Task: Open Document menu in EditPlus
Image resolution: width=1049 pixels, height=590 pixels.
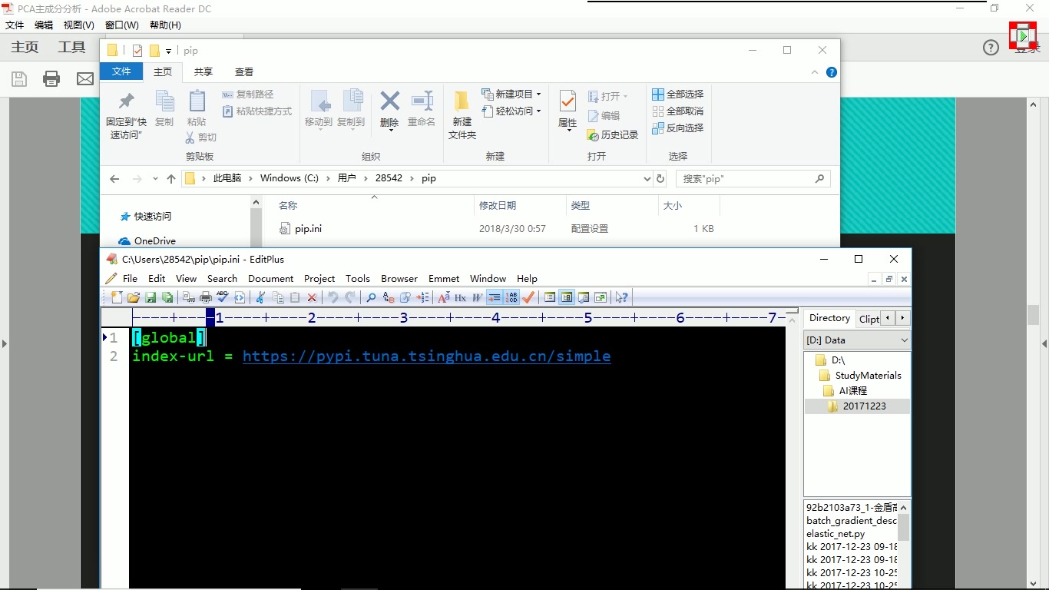Action: tap(270, 278)
